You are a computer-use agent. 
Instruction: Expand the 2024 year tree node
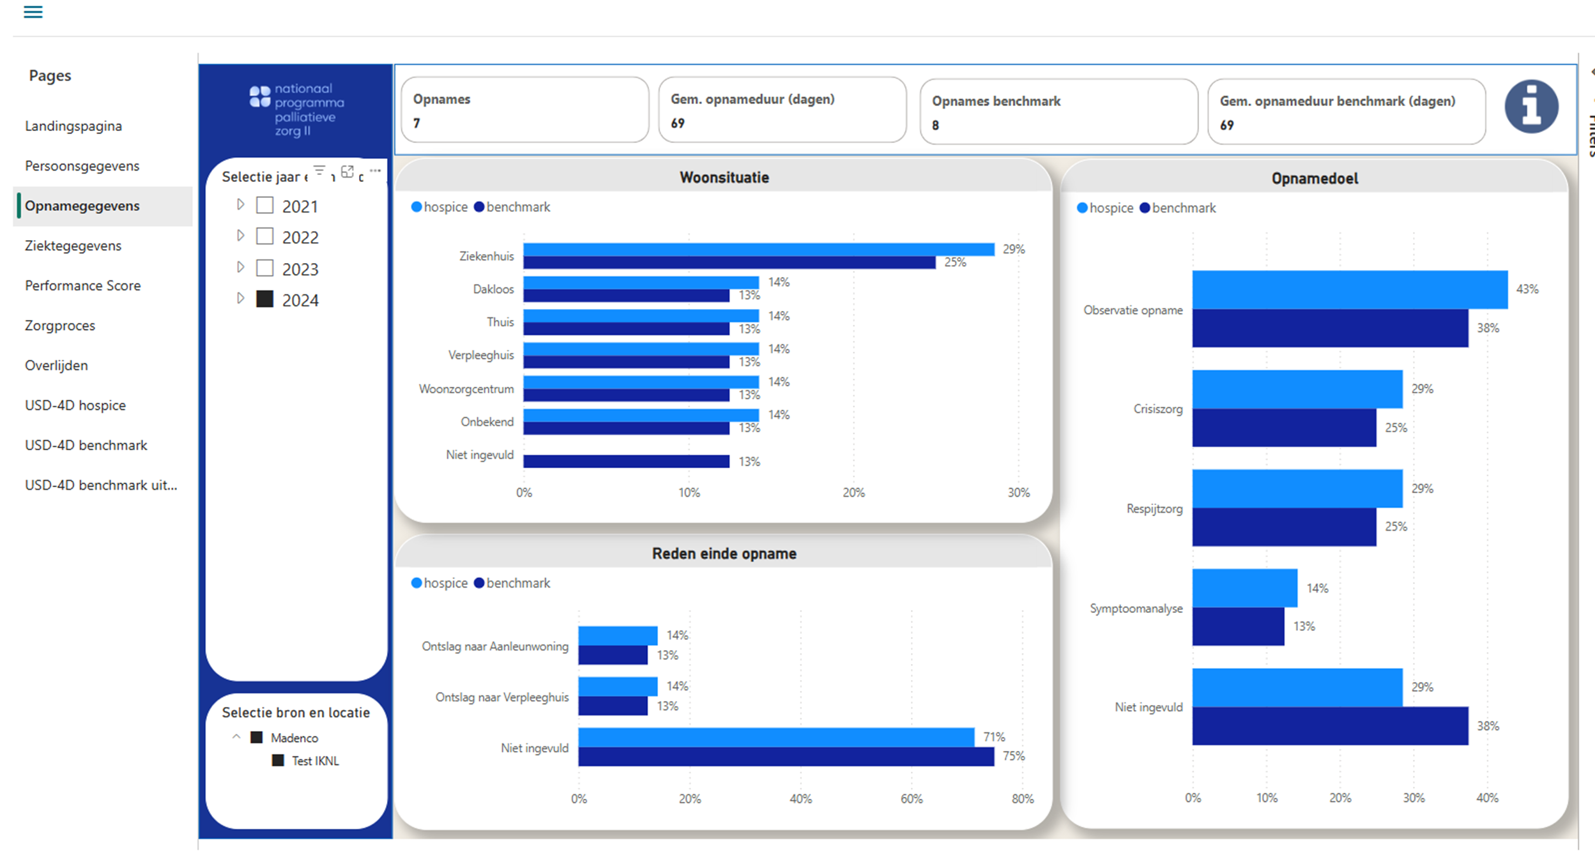[241, 299]
